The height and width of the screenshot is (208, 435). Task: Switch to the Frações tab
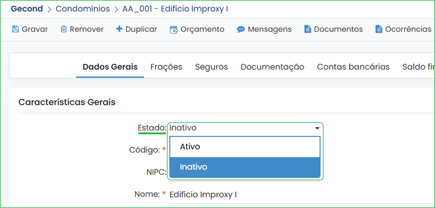pyautogui.click(x=166, y=67)
